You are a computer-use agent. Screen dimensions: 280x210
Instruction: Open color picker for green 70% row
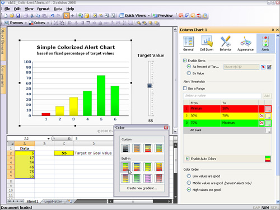268,123
